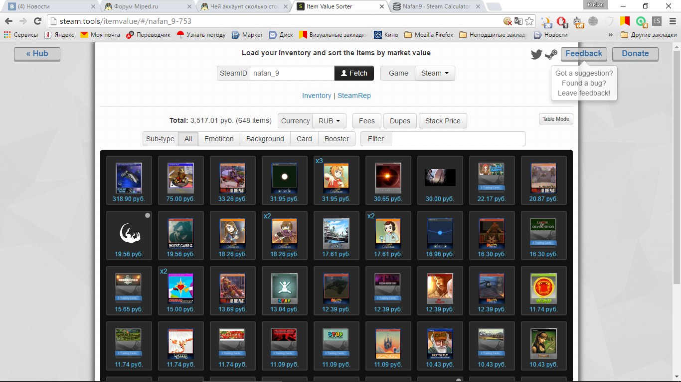Open the Steam logo icon link
This screenshot has height=382, width=681.
point(551,54)
